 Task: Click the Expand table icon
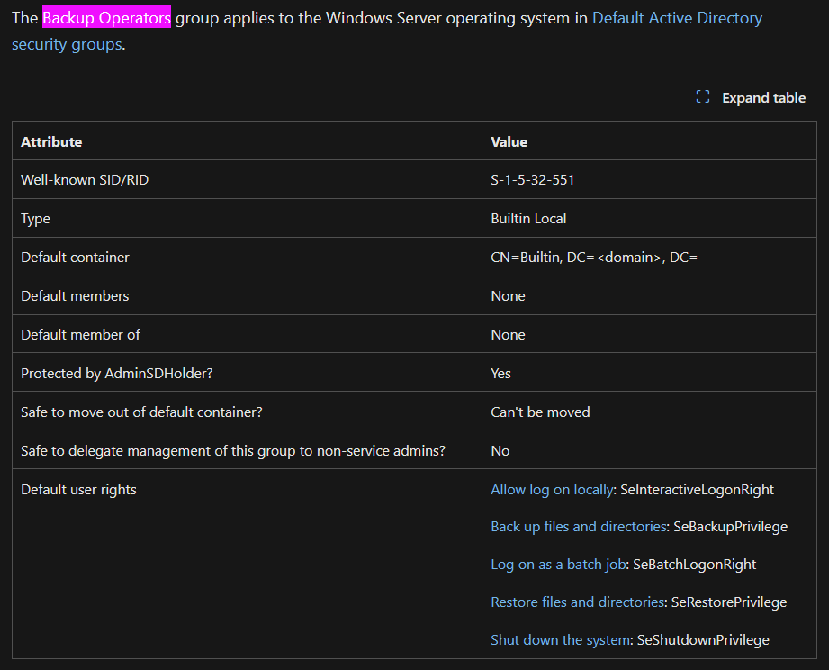coord(703,96)
